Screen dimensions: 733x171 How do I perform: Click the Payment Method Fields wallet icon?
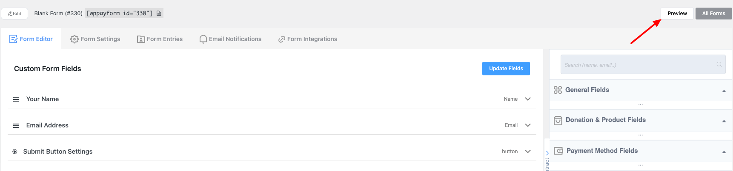tap(558, 151)
